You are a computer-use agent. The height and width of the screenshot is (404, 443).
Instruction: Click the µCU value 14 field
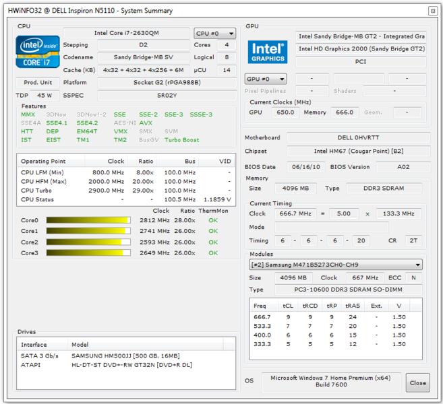[x=227, y=70]
